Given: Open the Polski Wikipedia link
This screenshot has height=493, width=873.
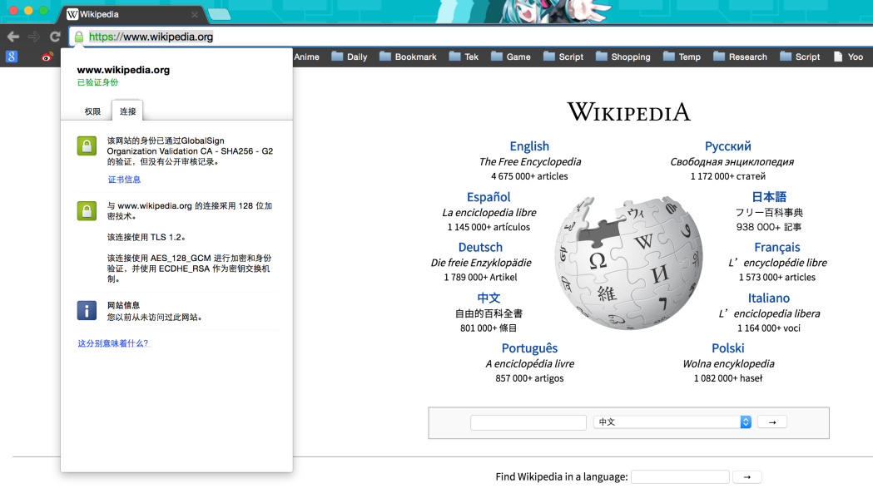Looking at the screenshot, I should pos(727,348).
